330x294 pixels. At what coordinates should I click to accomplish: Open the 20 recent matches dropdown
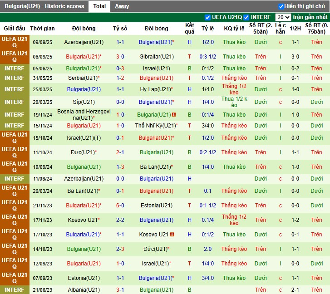[283, 17]
